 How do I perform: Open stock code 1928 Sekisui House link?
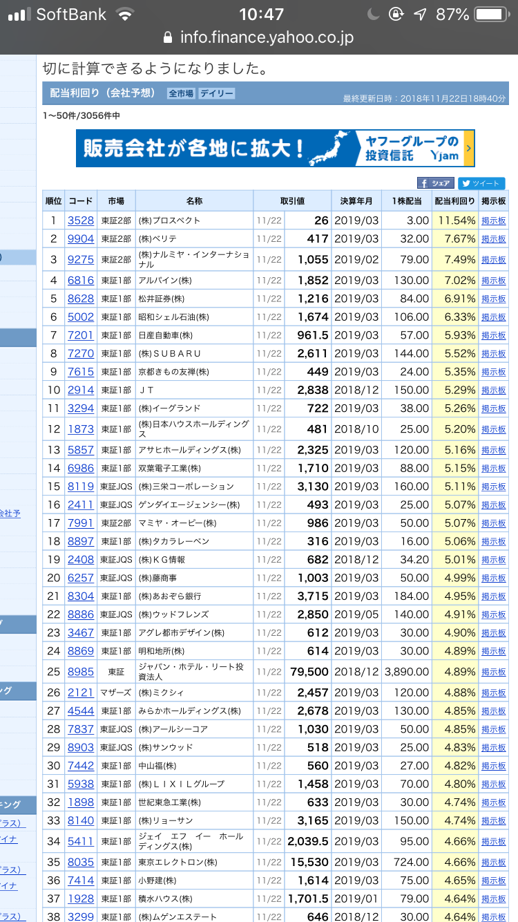[81, 899]
